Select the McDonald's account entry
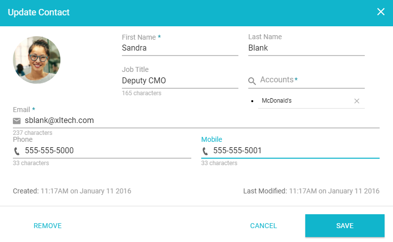The image size is (393, 242). (x=277, y=101)
